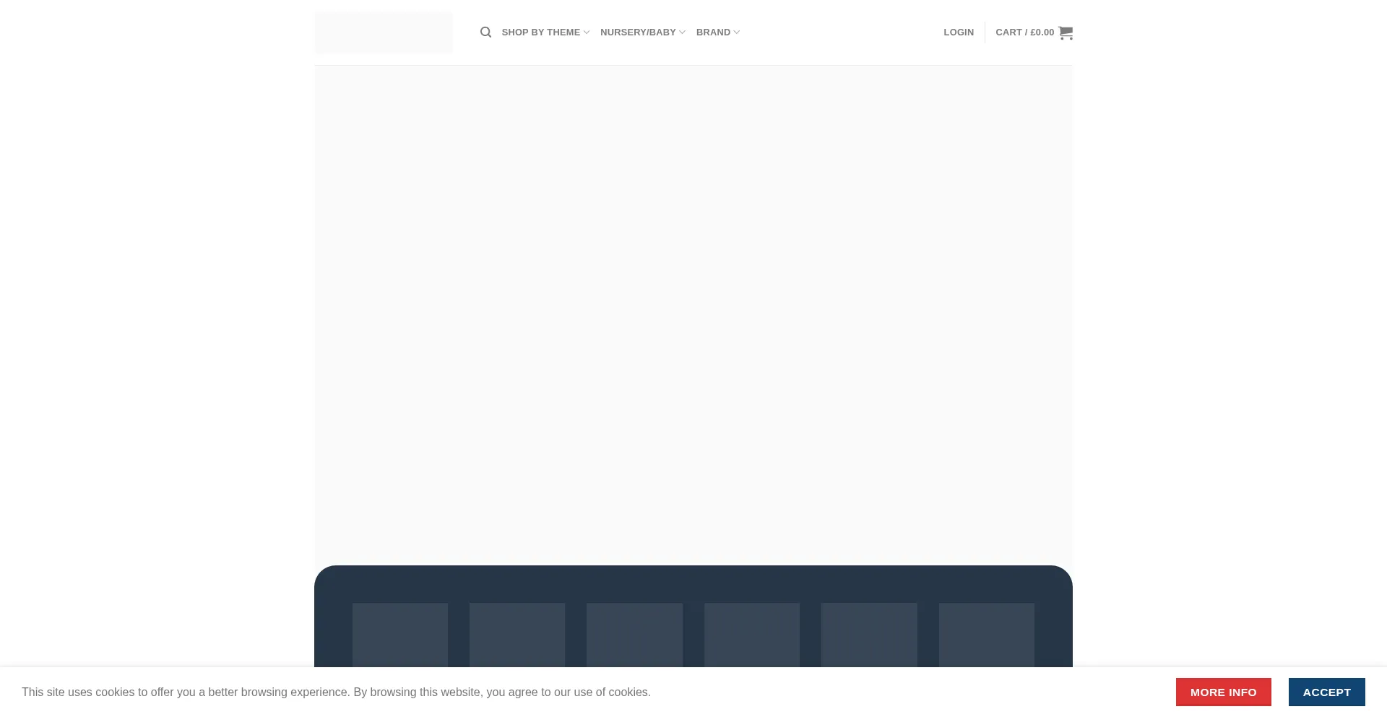Viewport: 1387px width, 717px height.
Task: Select the Nursery/Baby menu item
Action: (637, 32)
